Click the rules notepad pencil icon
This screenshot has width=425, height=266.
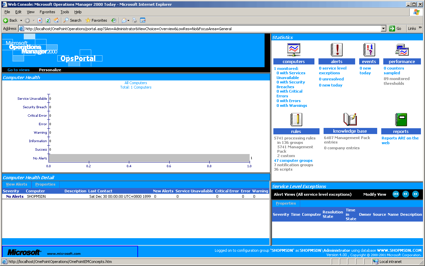tap(296, 120)
